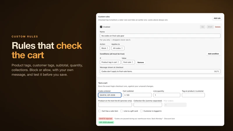
Task: Check Line is a gift card
Action: (121, 111)
